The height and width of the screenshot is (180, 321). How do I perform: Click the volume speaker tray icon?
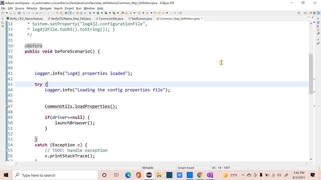(x=279, y=175)
